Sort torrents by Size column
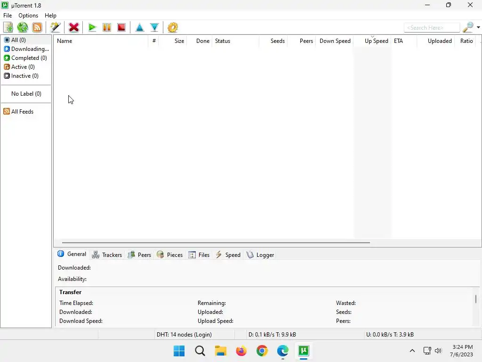This screenshot has height=362, width=482. coord(172,41)
